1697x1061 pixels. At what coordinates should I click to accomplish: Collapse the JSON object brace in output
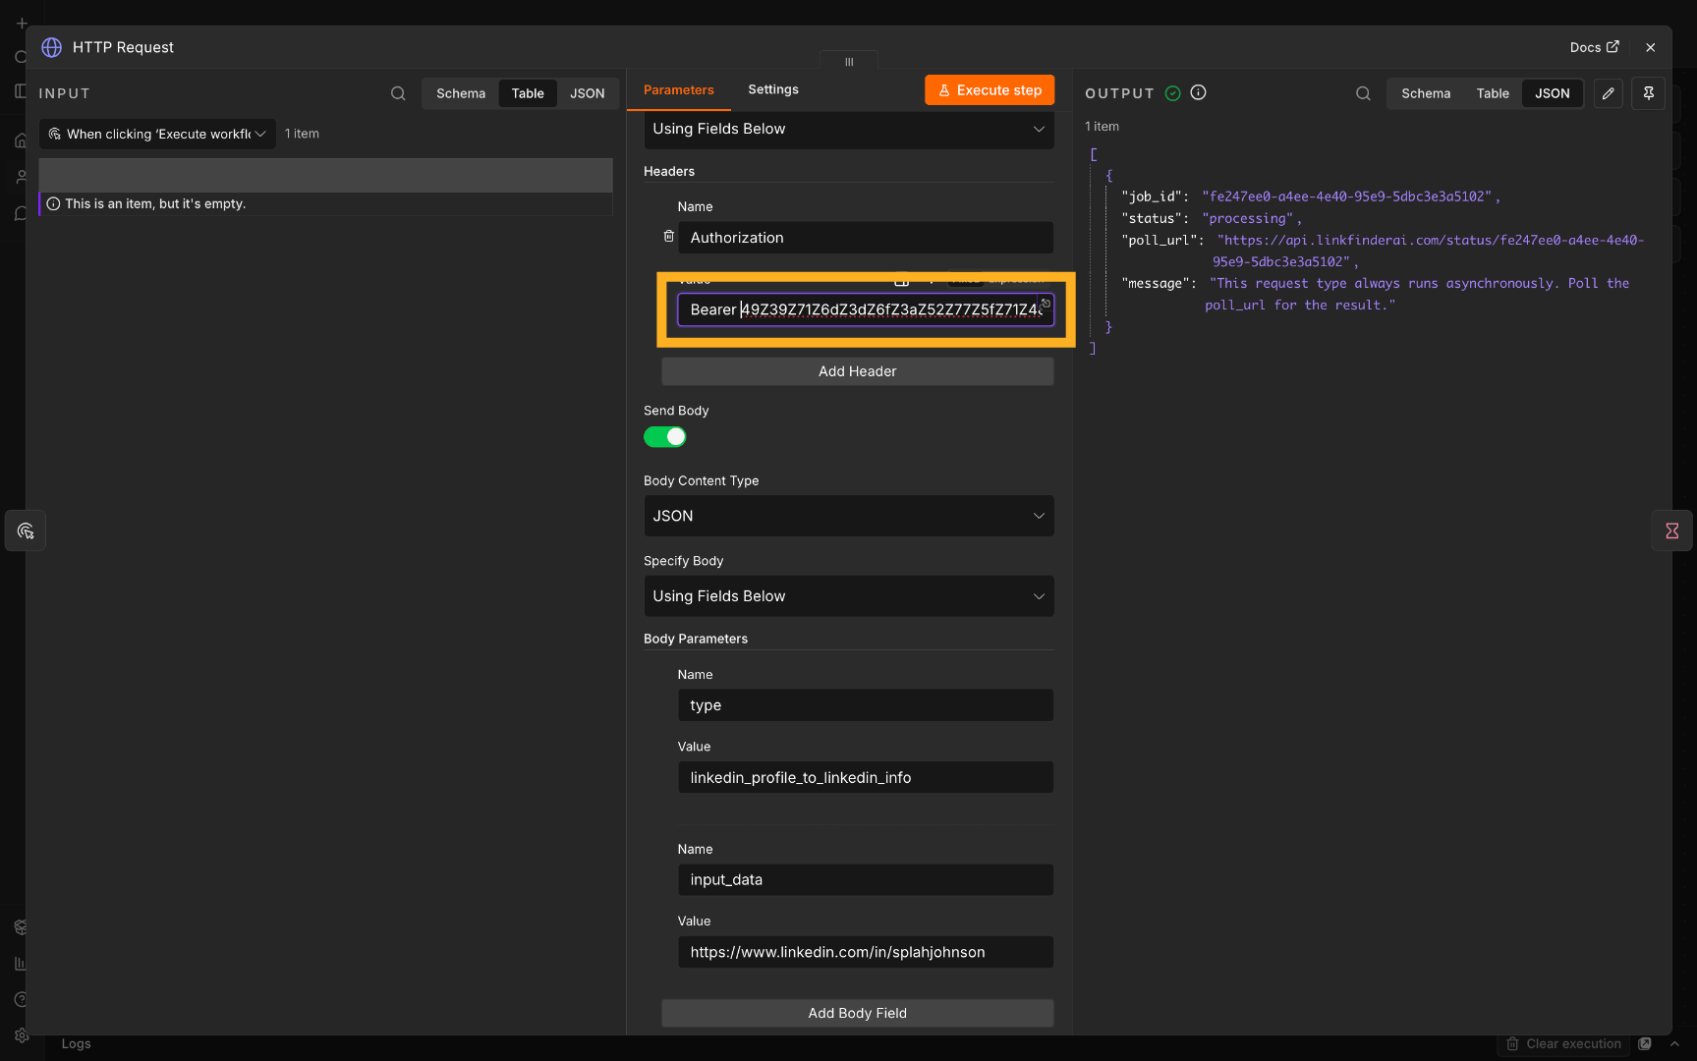tap(1109, 176)
